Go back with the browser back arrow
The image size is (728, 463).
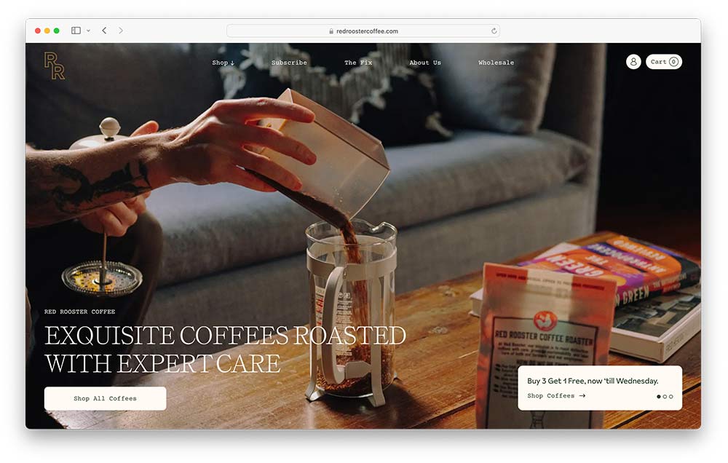pyautogui.click(x=104, y=31)
